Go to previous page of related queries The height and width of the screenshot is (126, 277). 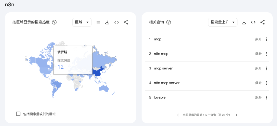[178, 115]
